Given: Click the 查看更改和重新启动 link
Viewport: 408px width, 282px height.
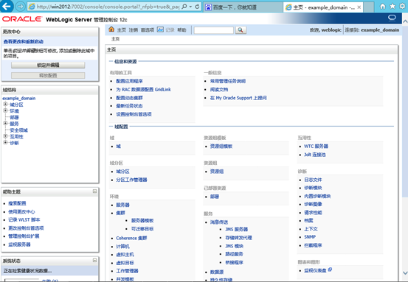Looking at the screenshot, I should coord(24,41).
